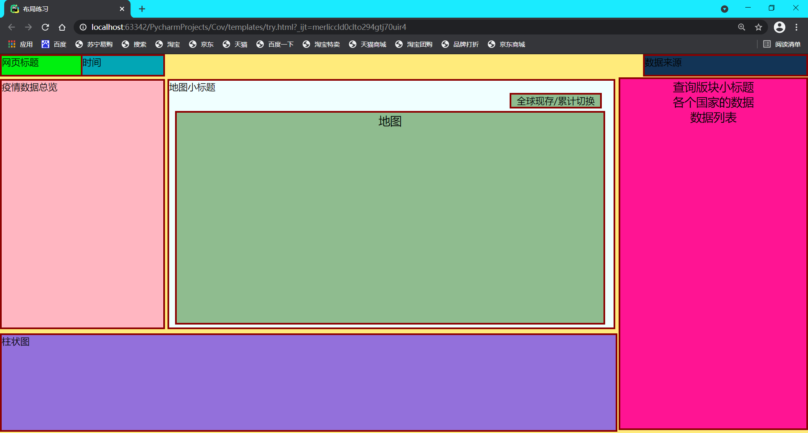Open the 天猫 bookmark
Image resolution: width=808 pixels, height=433 pixels.
point(235,44)
